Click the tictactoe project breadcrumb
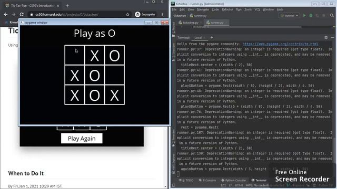337x189 pixels. tap(180, 16)
